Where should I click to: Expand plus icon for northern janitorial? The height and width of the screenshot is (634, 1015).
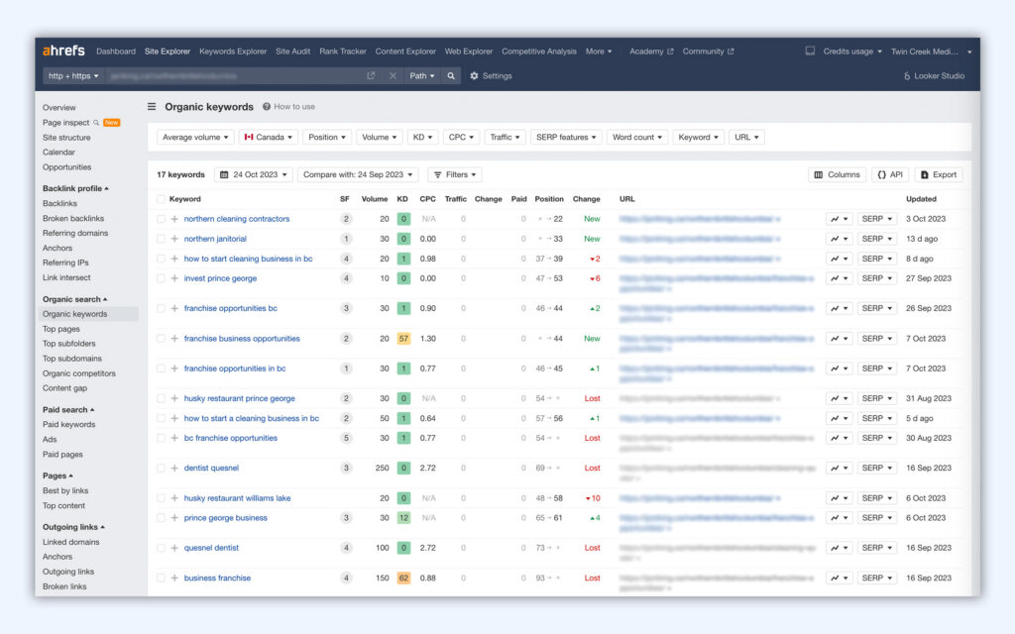[174, 239]
